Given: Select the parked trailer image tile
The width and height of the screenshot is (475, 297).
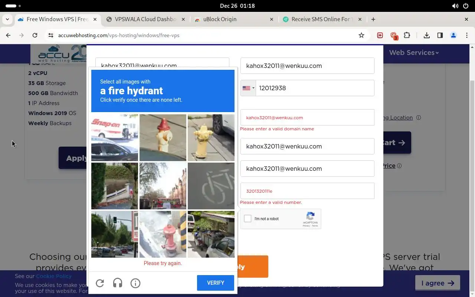Looking at the screenshot, I should tap(211, 234).
